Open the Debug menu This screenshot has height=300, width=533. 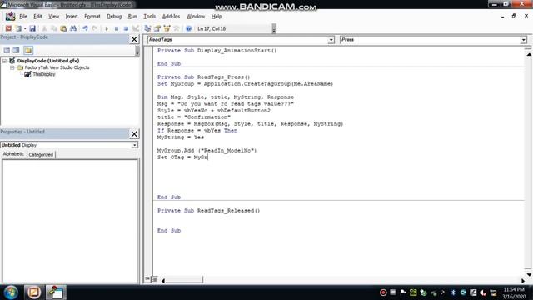pos(114,17)
